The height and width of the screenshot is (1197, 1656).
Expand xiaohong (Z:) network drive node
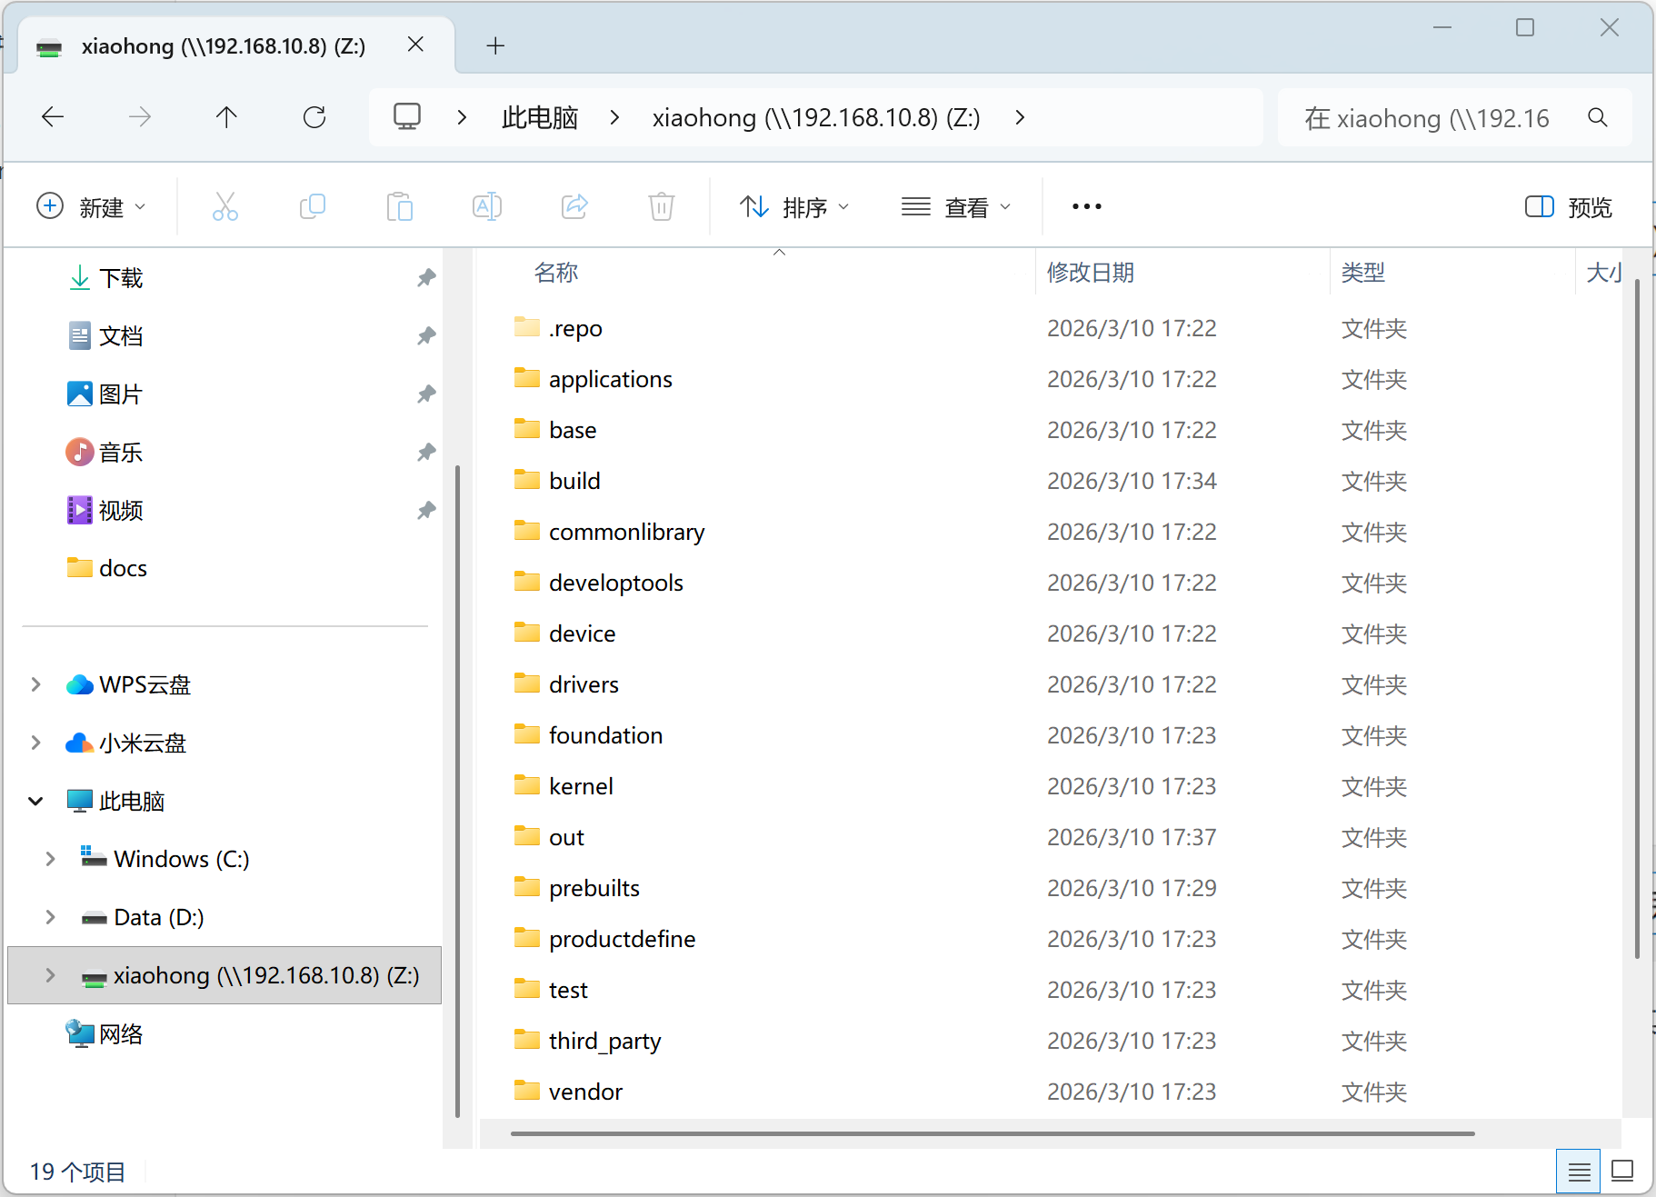50,975
